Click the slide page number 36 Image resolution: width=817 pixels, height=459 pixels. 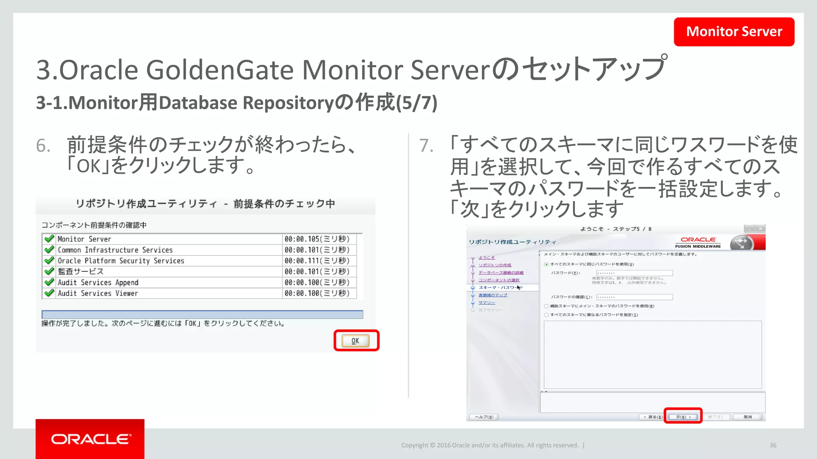(773, 445)
